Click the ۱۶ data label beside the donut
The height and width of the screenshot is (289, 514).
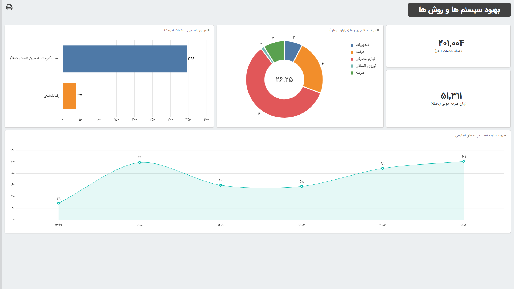(259, 113)
